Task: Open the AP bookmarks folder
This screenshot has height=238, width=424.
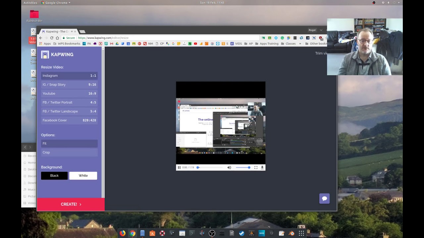Action: pyautogui.click(x=248, y=44)
